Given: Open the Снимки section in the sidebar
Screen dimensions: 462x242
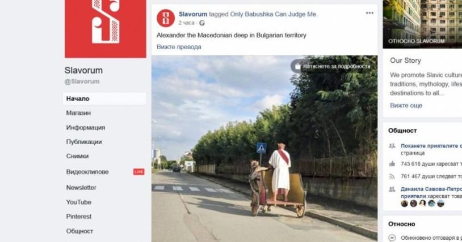Looking at the screenshot, I should [x=77, y=156].
